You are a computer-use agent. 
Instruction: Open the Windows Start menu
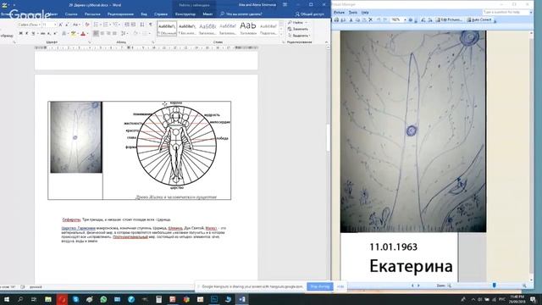[6, 299]
